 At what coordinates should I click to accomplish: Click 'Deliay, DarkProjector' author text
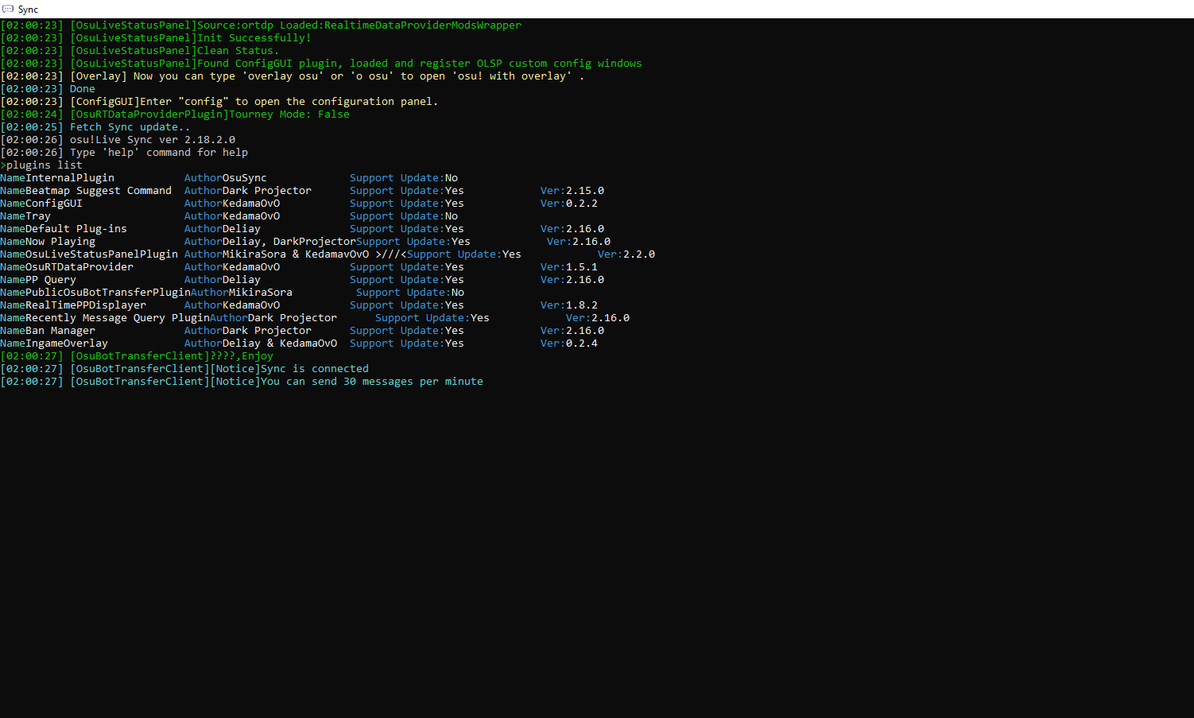point(289,242)
